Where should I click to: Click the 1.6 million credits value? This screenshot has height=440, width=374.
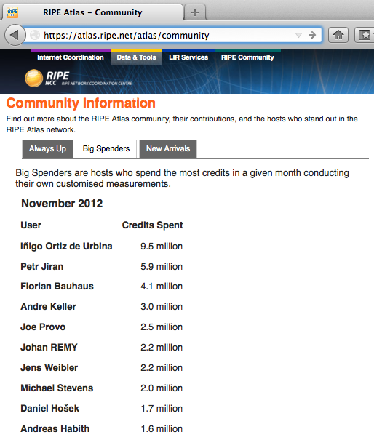pos(162,429)
